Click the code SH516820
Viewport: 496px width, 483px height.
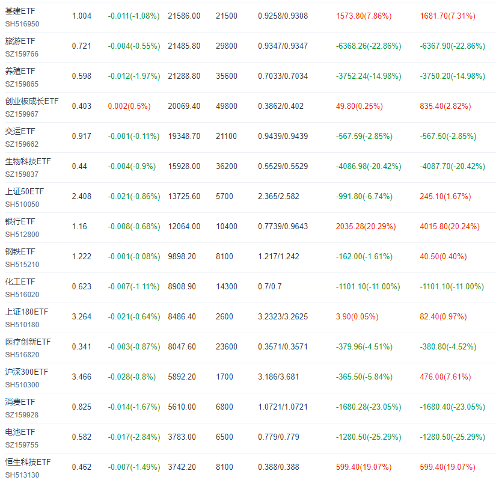(22, 355)
